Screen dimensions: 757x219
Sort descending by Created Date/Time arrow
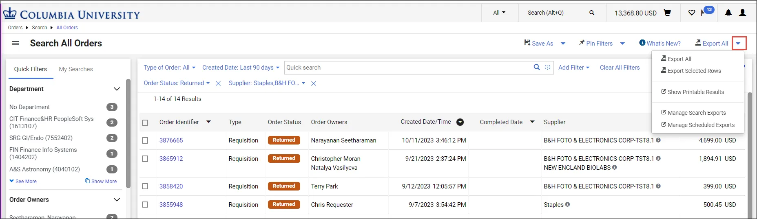pos(460,122)
